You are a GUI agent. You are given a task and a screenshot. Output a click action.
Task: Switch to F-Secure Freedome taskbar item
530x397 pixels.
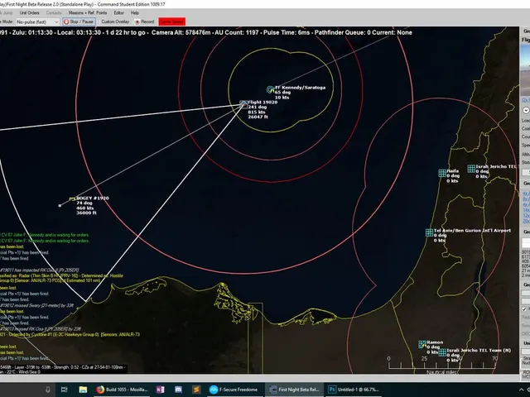(234, 390)
